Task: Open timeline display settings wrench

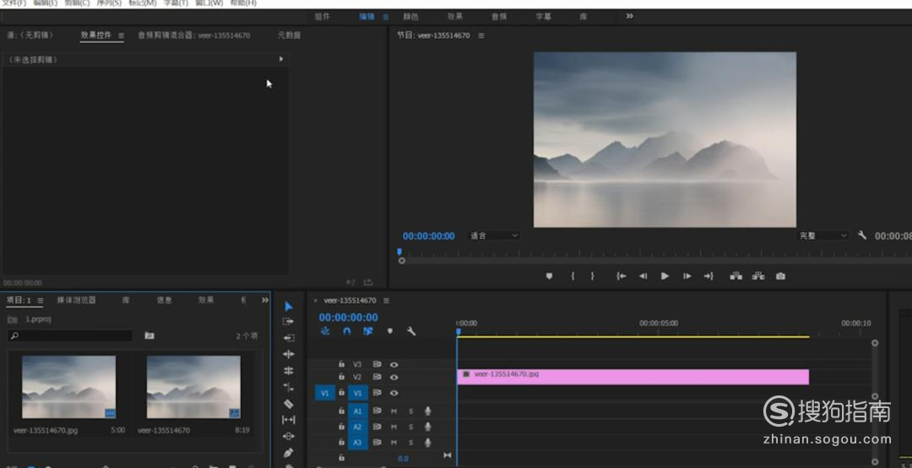Action: pos(411,331)
